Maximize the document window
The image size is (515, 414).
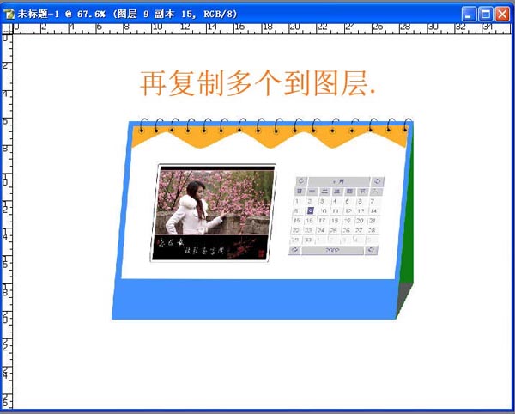486,14
